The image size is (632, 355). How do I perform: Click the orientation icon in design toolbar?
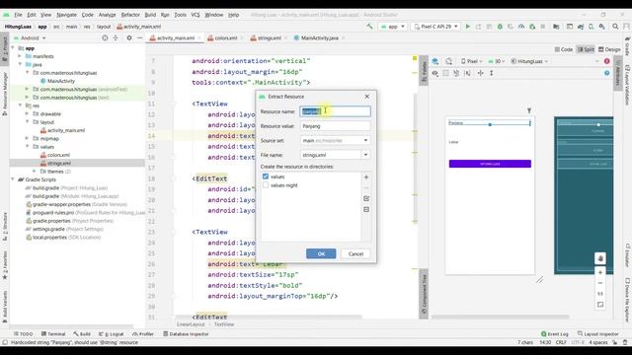448,61
